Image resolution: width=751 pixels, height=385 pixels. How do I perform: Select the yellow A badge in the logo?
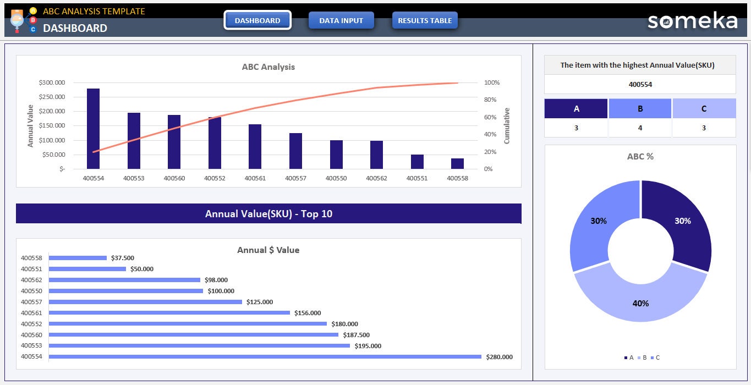pyautogui.click(x=33, y=11)
